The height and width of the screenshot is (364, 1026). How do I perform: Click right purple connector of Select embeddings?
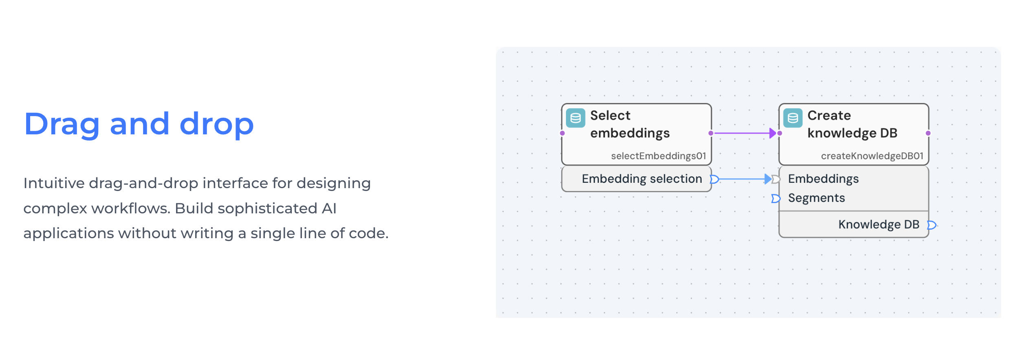click(x=711, y=133)
